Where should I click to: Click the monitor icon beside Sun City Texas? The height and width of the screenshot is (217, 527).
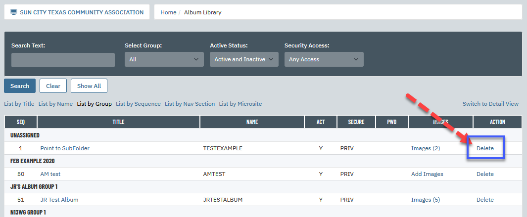tap(14, 12)
